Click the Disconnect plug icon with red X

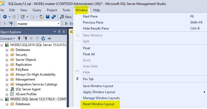pos(25,38)
